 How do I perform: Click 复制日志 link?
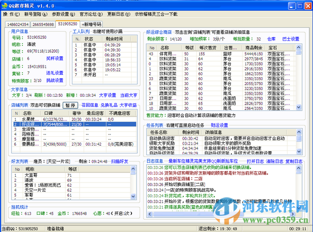pyautogui.click(x=294, y=161)
